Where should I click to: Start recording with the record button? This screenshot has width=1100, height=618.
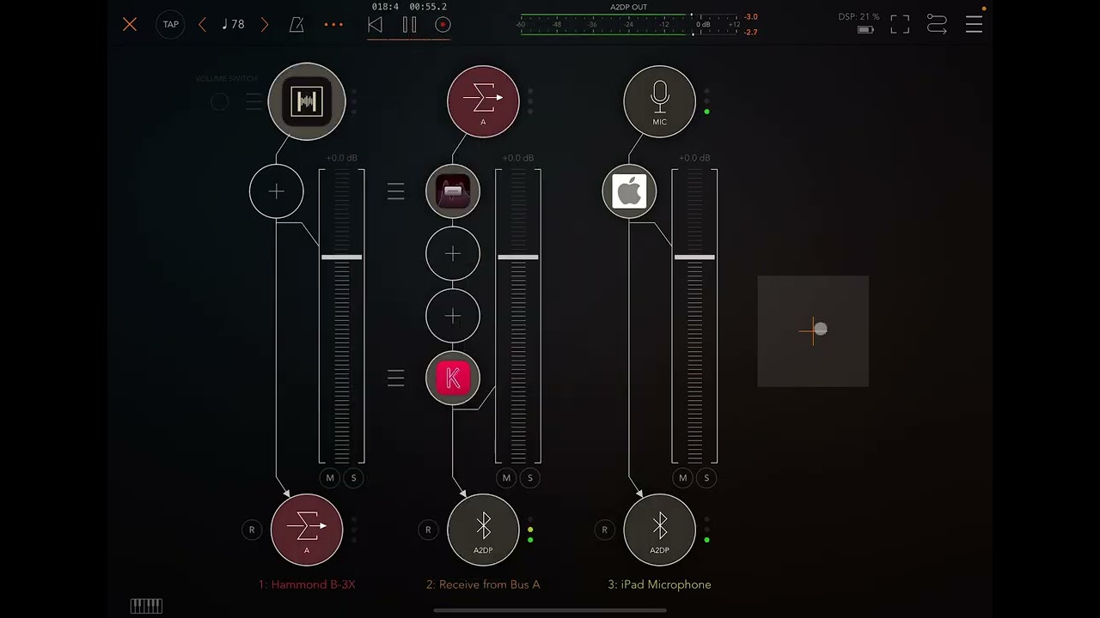tap(443, 25)
